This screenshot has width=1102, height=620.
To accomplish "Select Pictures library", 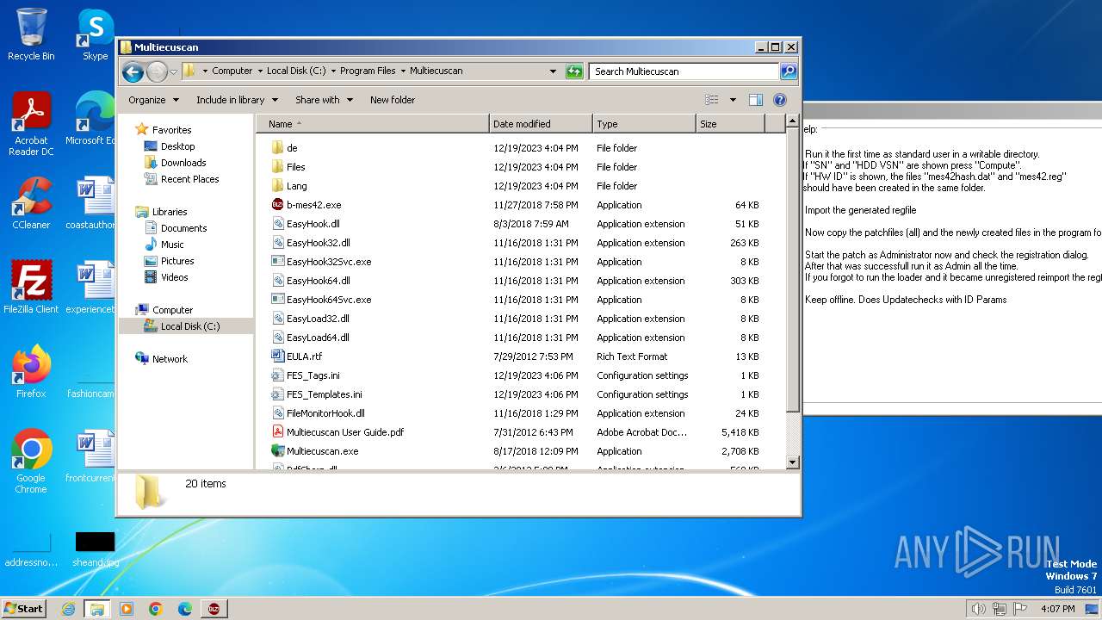I will coord(177,261).
